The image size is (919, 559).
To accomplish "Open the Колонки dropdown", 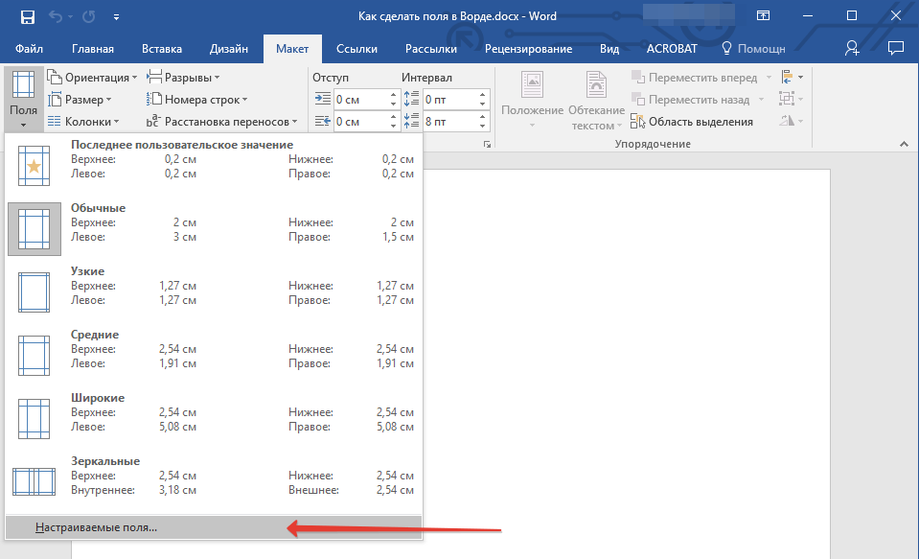I will coord(84,122).
